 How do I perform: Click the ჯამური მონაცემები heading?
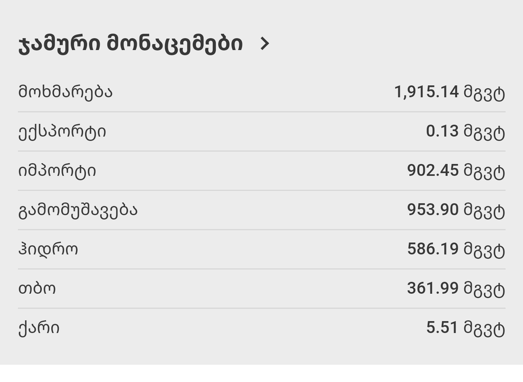point(130,45)
